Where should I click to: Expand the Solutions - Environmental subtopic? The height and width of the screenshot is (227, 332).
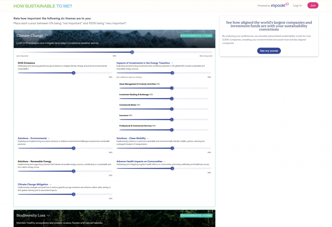(49, 138)
